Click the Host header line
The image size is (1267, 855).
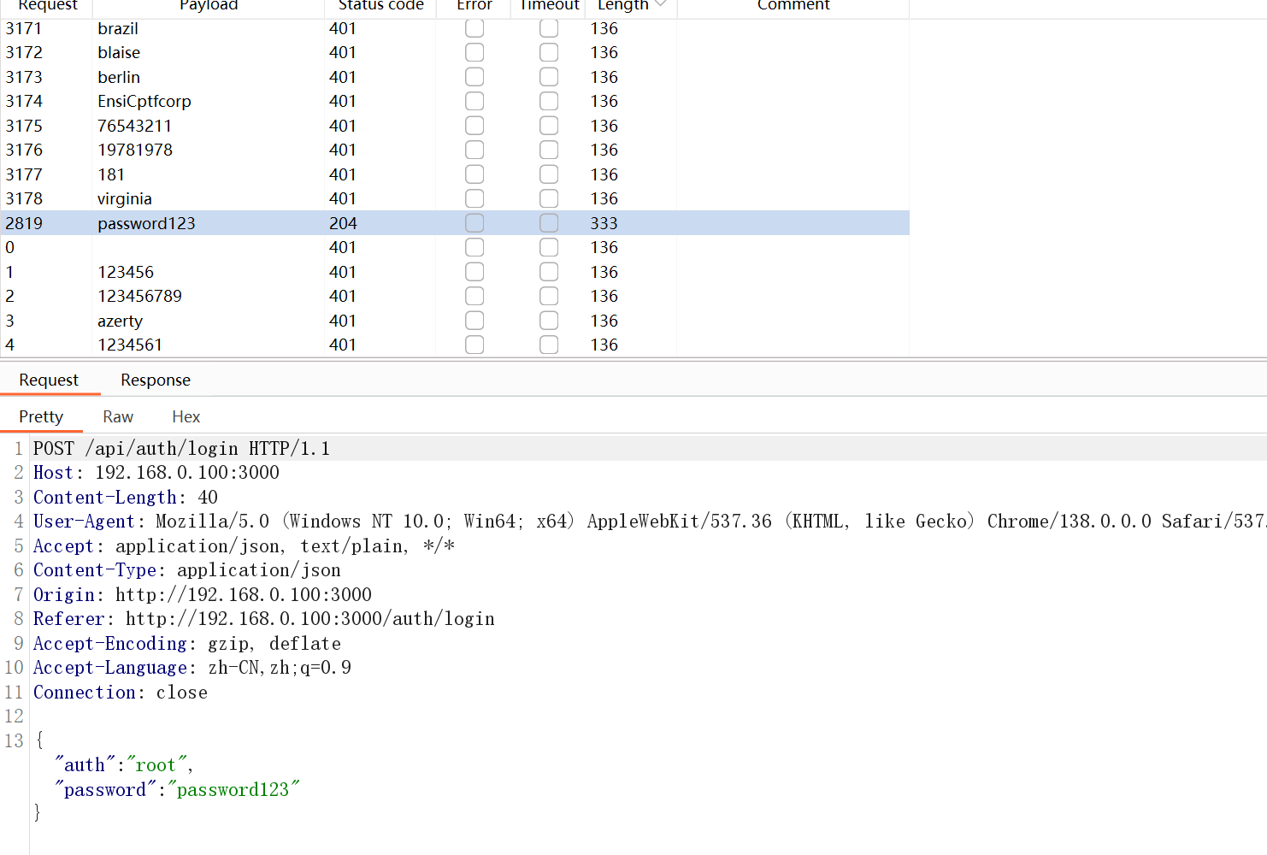156,473
